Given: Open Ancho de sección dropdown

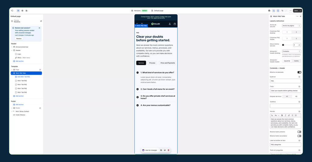Looking at the screenshot, I should (x=292, y=26).
